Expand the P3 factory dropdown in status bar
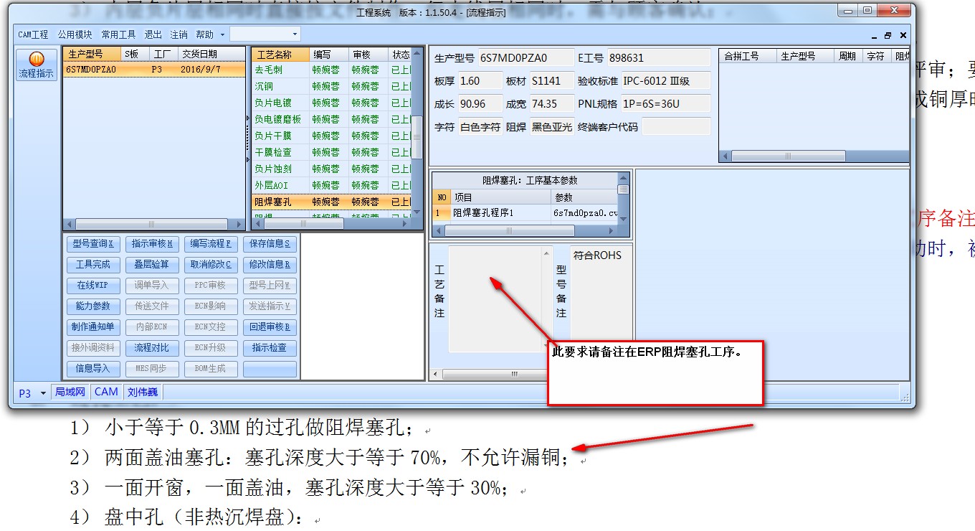 point(43,393)
